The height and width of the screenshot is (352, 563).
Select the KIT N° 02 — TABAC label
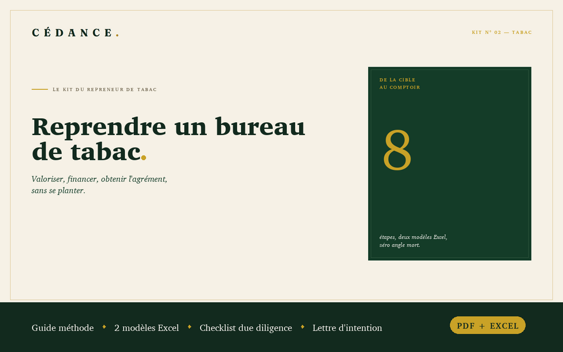pyautogui.click(x=501, y=33)
